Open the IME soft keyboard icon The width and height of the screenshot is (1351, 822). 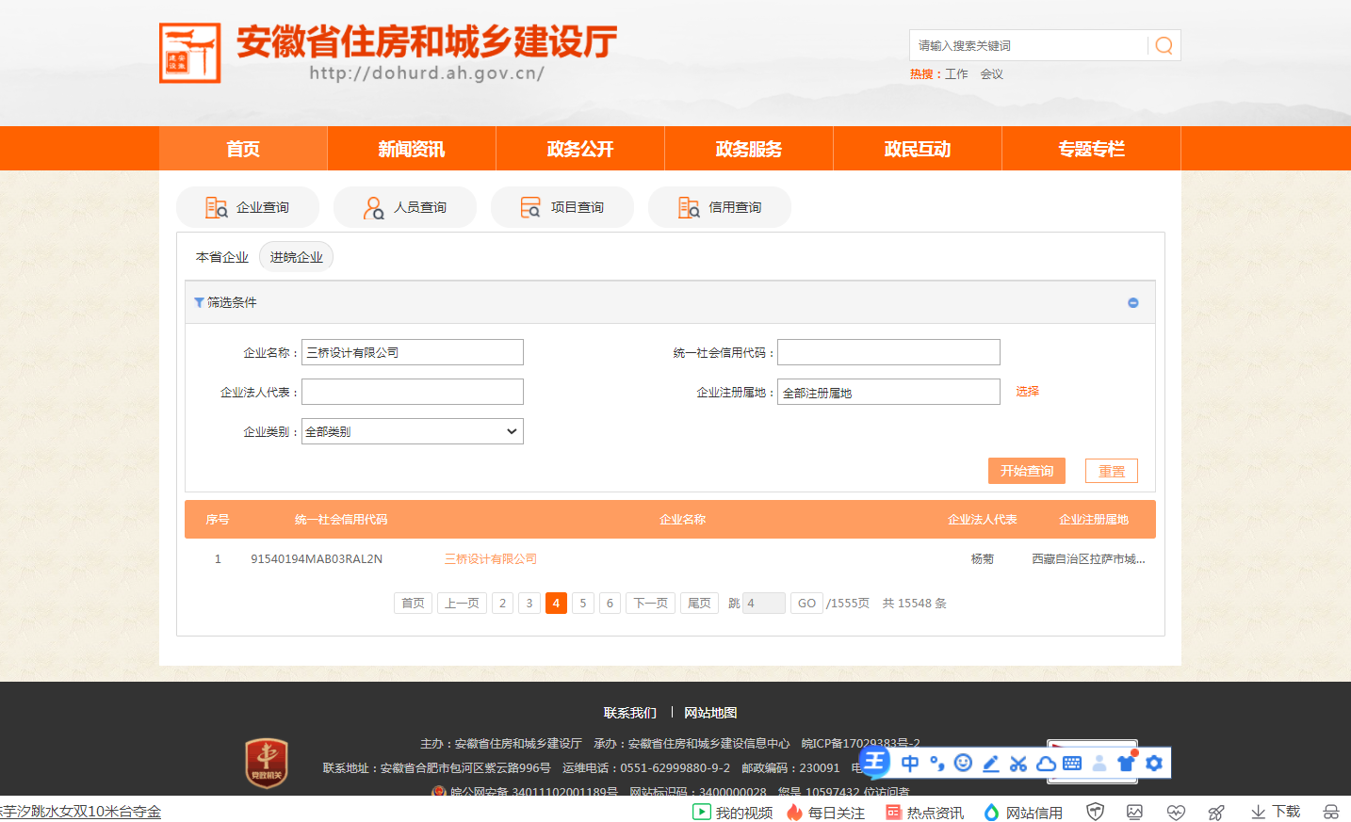point(1072,763)
